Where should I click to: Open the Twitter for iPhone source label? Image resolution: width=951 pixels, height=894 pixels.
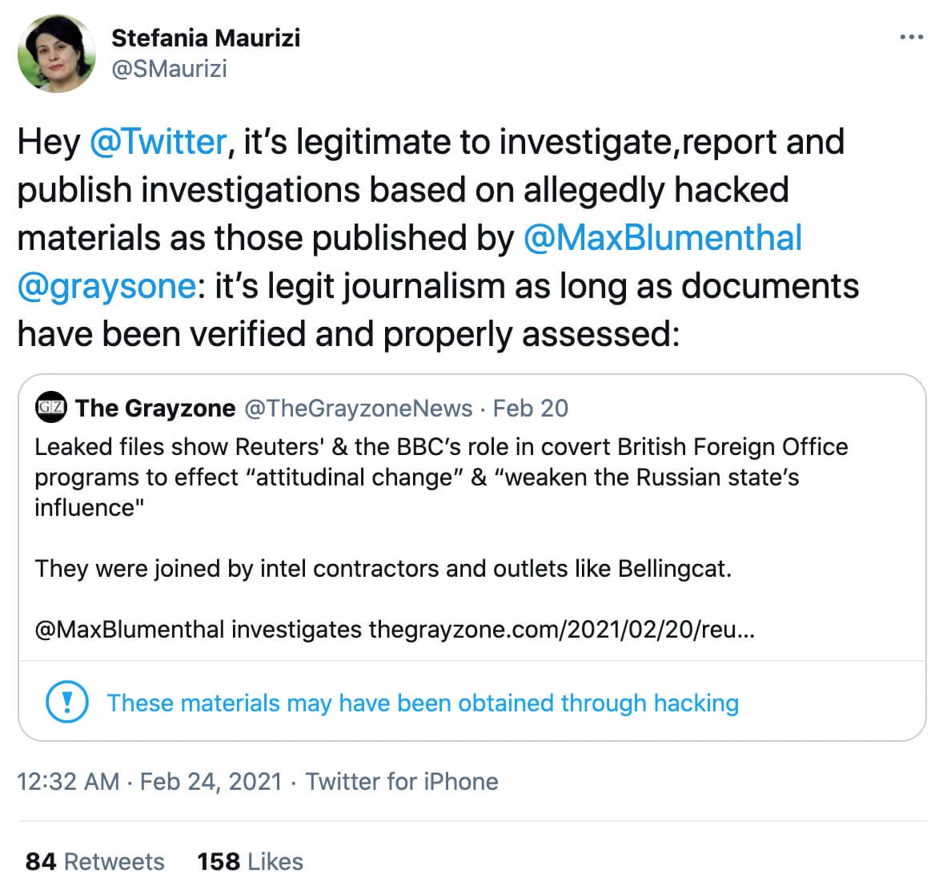pos(402,781)
